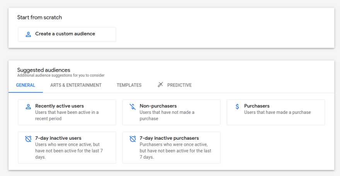This screenshot has height=176, width=340.
Task: Select the Non-purchasers audience title
Action: click(x=158, y=106)
